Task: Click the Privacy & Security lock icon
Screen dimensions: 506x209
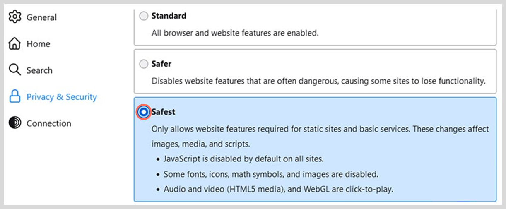Action: coord(14,97)
